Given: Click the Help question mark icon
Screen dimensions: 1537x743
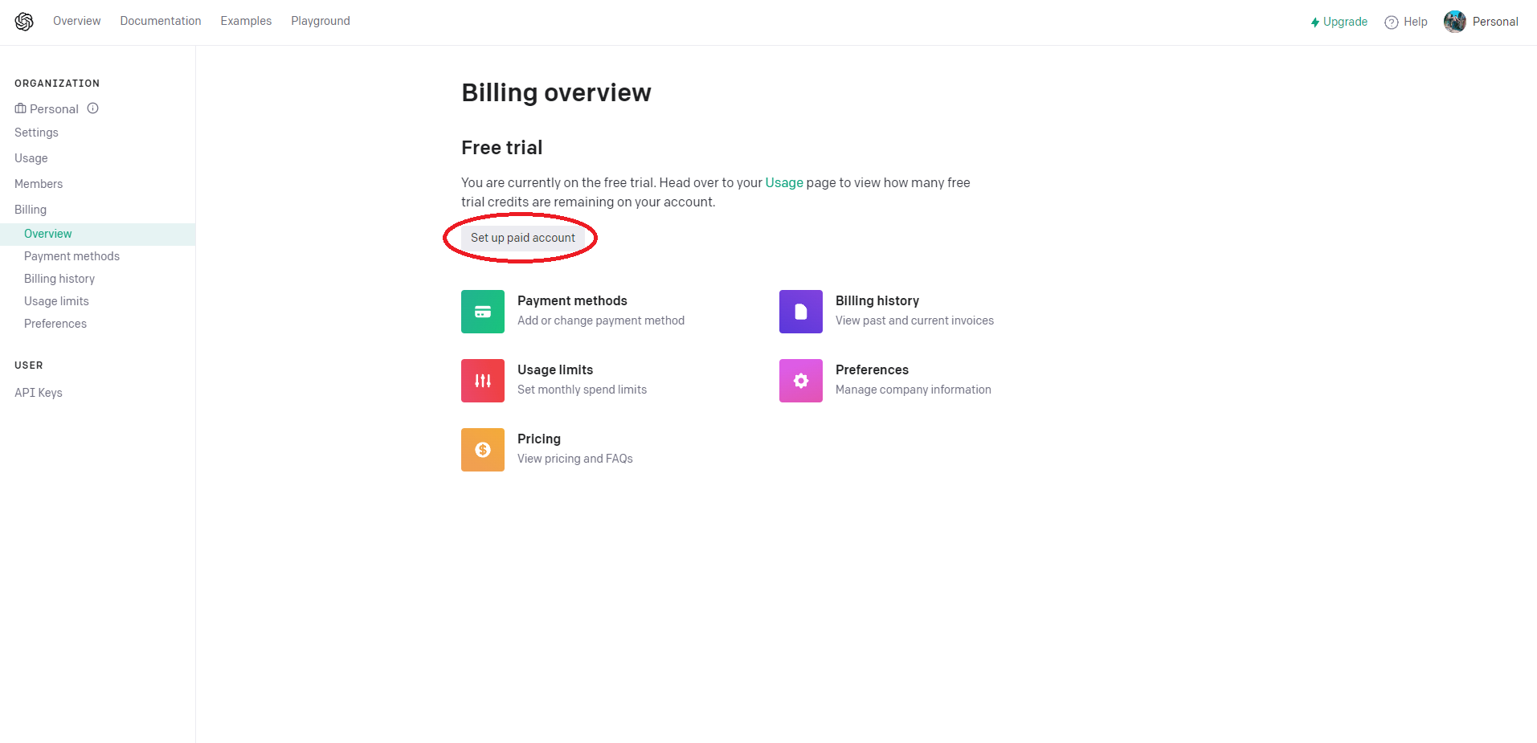Looking at the screenshot, I should tap(1392, 22).
